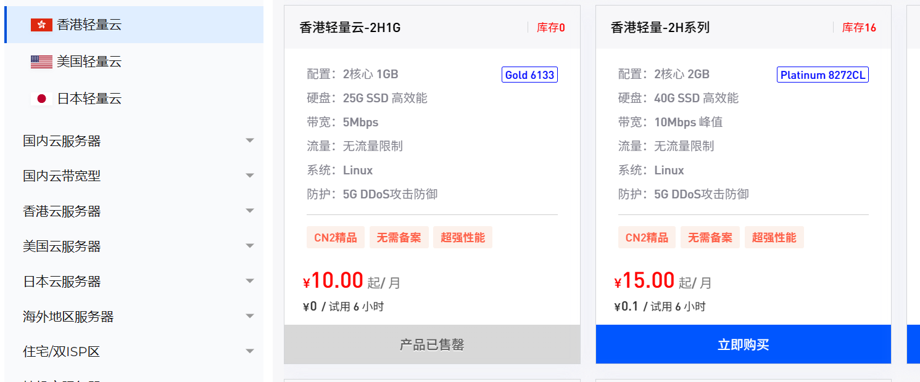Screen dimensions: 920x382
Task: Open 日本轻量云 category
Action: coord(134,99)
